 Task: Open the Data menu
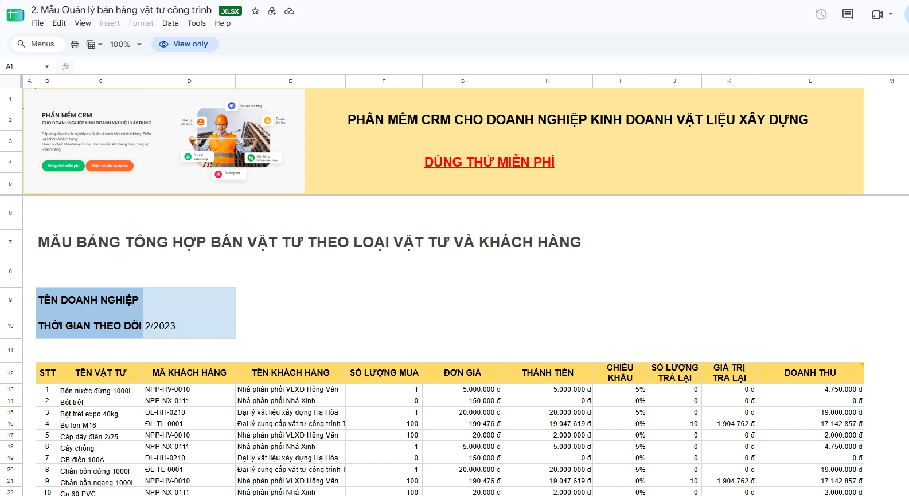170,23
